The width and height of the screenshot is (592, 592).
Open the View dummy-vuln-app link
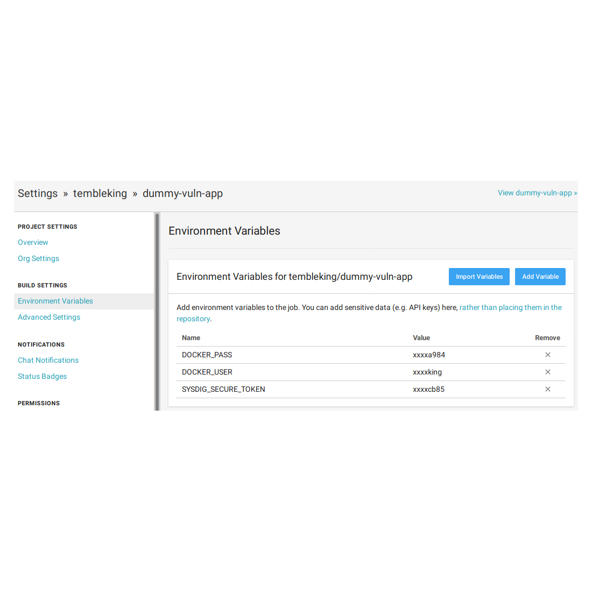pyautogui.click(x=537, y=193)
